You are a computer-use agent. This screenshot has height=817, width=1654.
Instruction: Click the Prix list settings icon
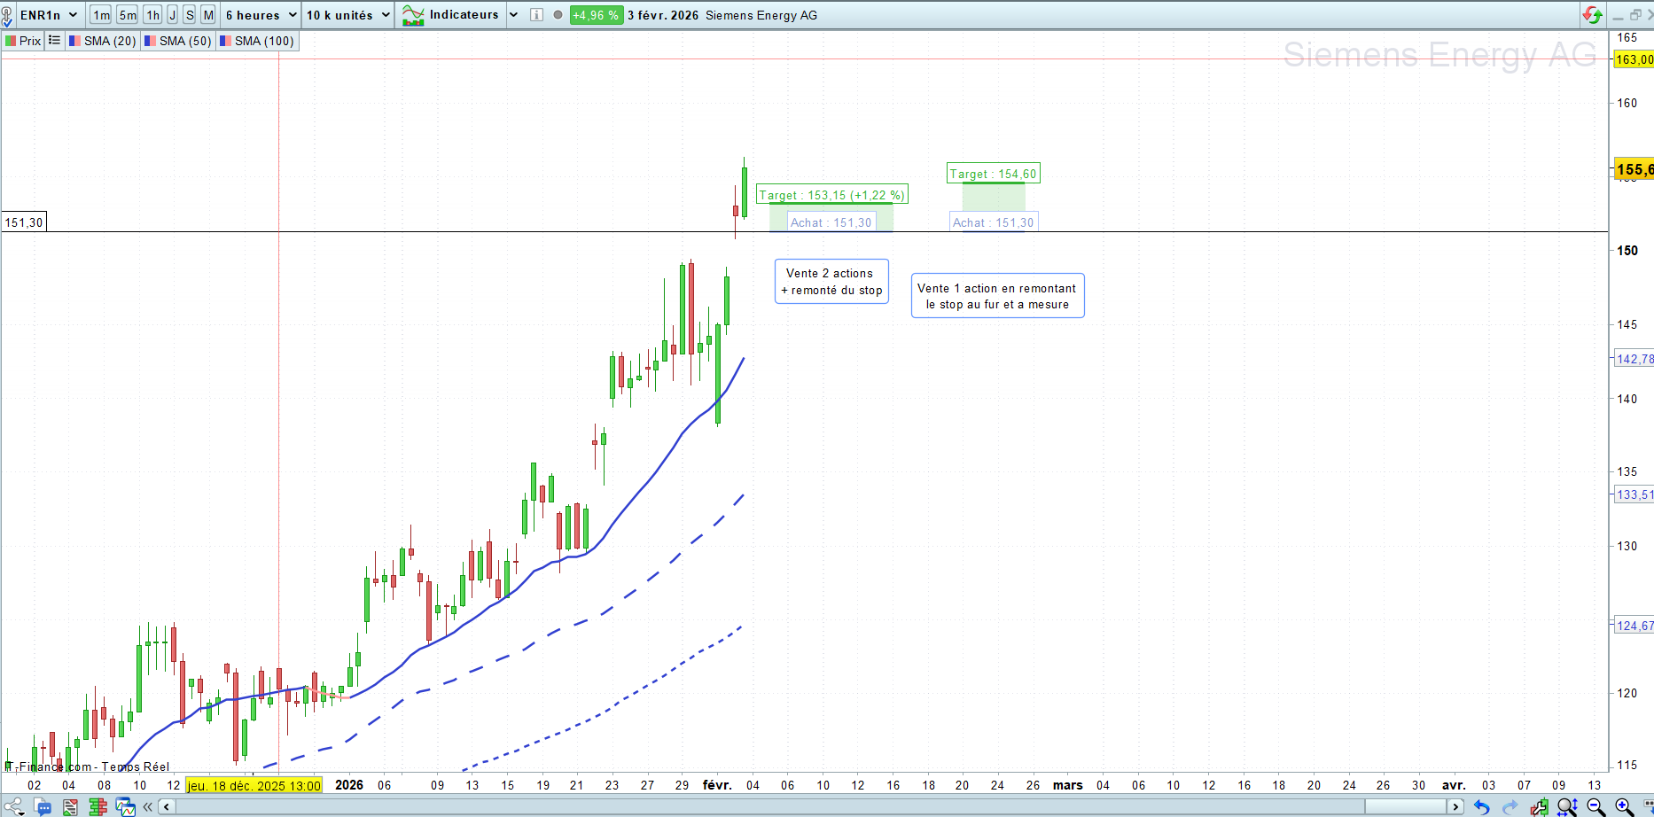tap(54, 41)
